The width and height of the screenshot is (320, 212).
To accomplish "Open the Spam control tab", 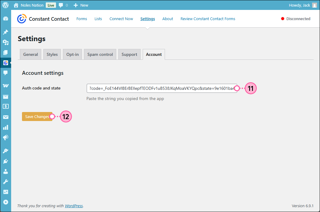I will [100, 54].
